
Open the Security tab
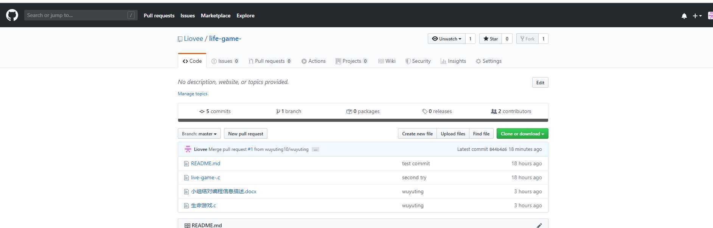pyautogui.click(x=418, y=61)
